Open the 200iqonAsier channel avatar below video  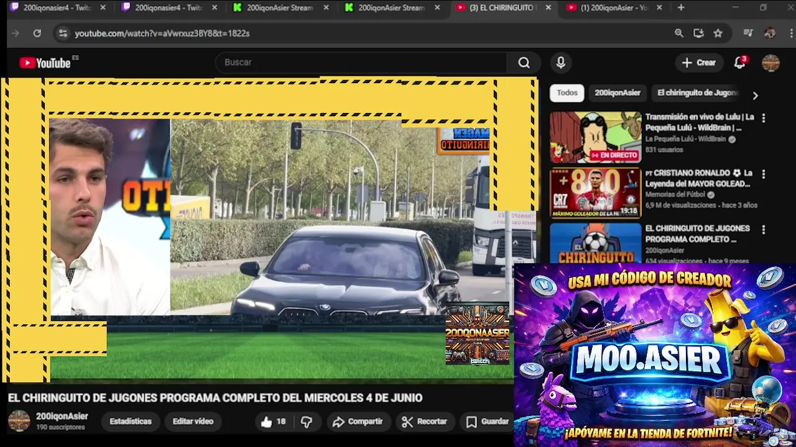(x=19, y=421)
